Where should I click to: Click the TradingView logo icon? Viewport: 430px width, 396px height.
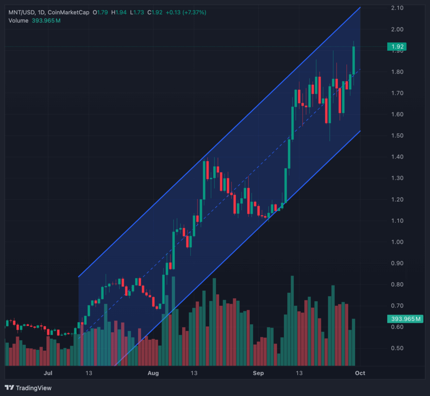[x=9, y=388]
